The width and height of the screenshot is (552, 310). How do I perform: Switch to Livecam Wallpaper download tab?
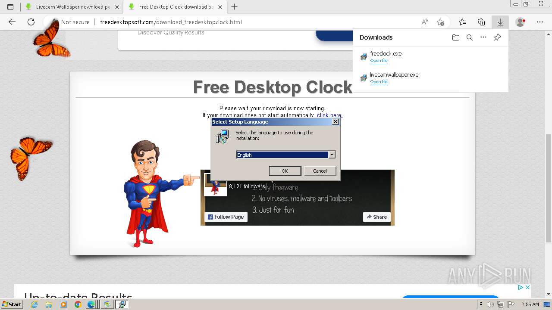coord(72,7)
